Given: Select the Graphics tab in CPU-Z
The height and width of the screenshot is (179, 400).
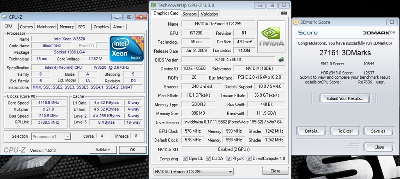Looking at the screenshot, I should coord(101,27).
